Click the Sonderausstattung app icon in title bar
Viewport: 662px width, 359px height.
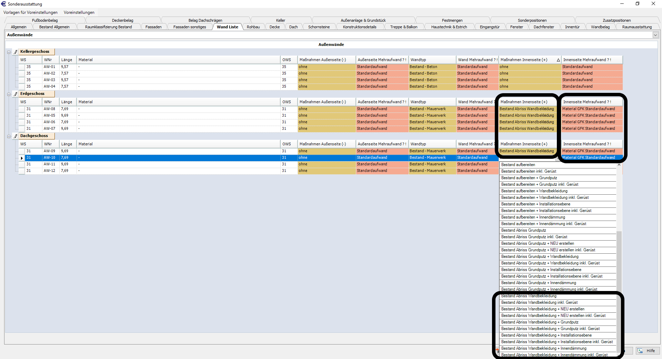(4, 4)
